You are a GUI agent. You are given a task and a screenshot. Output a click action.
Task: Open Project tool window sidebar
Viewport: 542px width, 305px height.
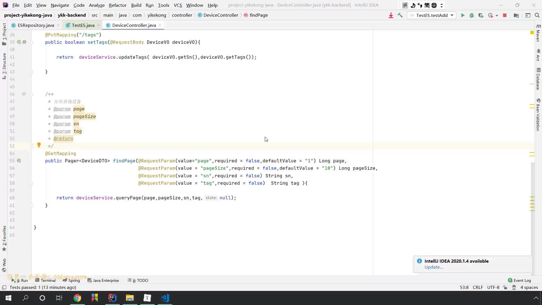pos(4,34)
